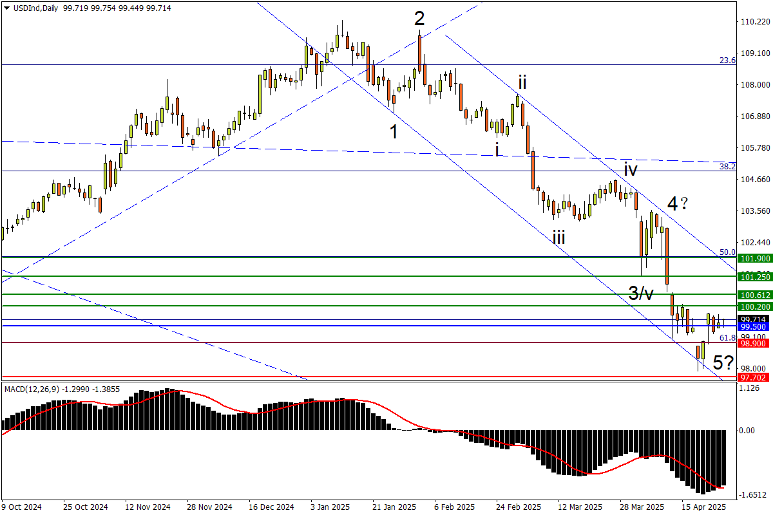Select the "3/v" wave annotation
The width and height of the screenshot is (773, 515).
pyautogui.click(x=642, y=294)
